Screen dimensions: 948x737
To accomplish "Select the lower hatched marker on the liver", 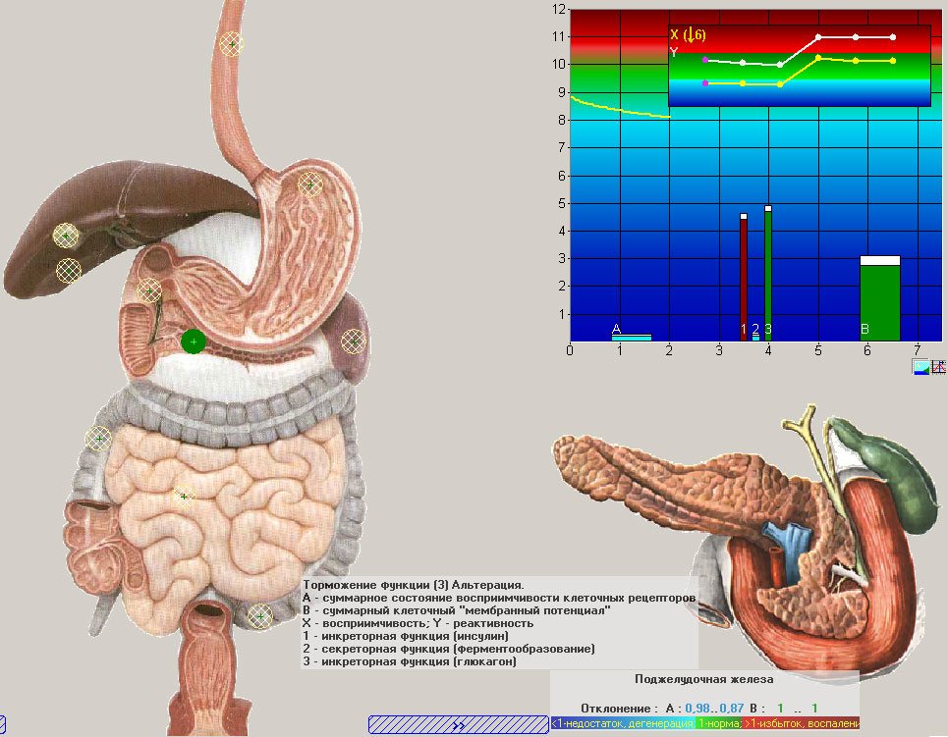I will point(68,269).
